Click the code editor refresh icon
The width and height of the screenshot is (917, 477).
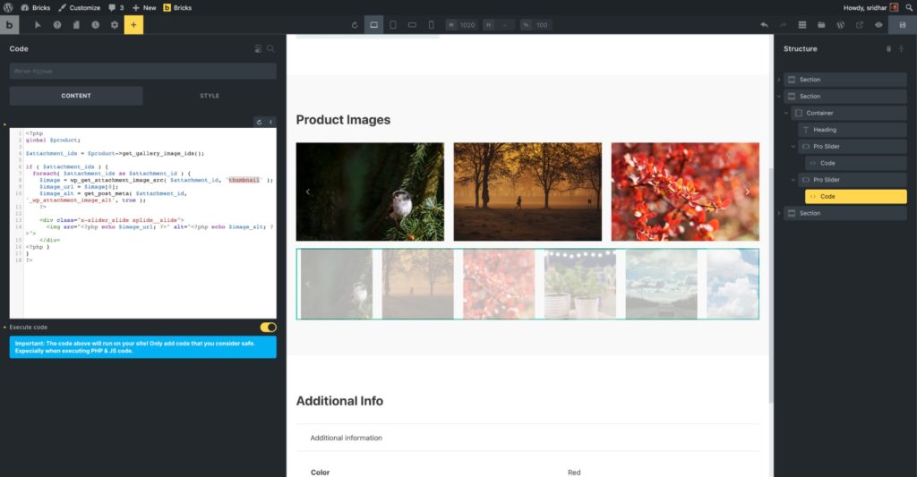(x=259, y=122)
